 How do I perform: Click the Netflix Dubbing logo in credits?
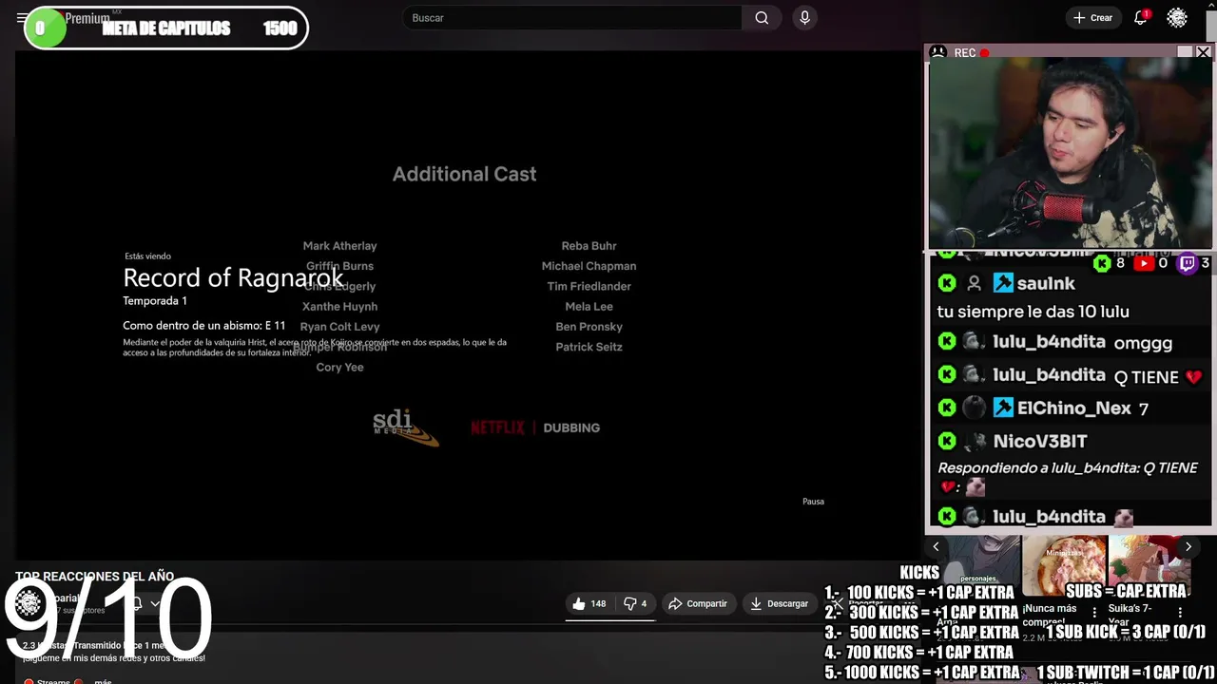[535, 427]
